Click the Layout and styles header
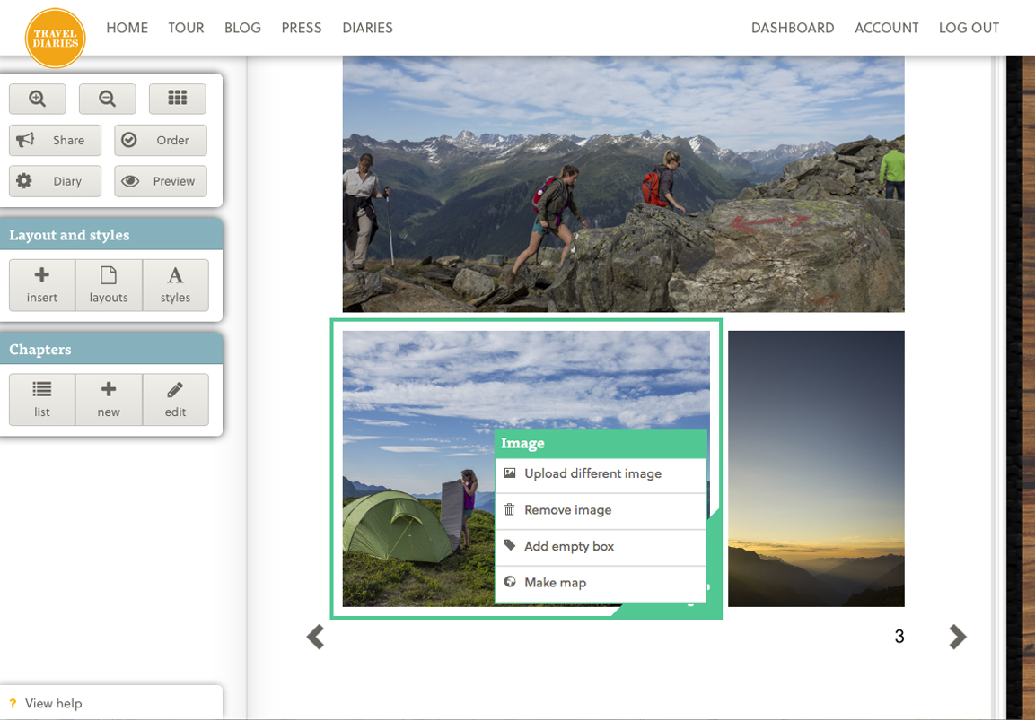Viewport: 1035px width, 720px height. pos(111,235)
